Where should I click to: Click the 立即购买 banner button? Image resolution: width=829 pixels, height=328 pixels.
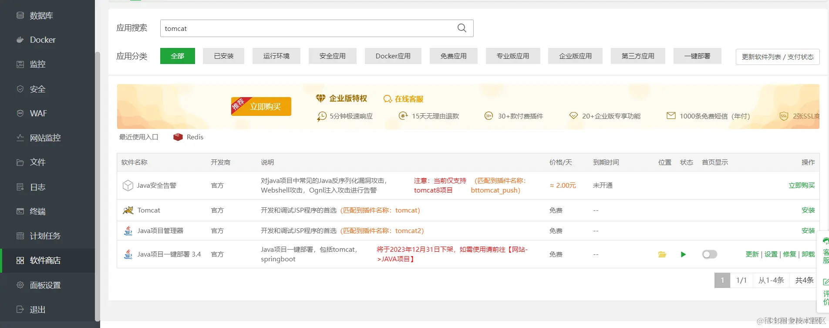(x=261, y=106)
